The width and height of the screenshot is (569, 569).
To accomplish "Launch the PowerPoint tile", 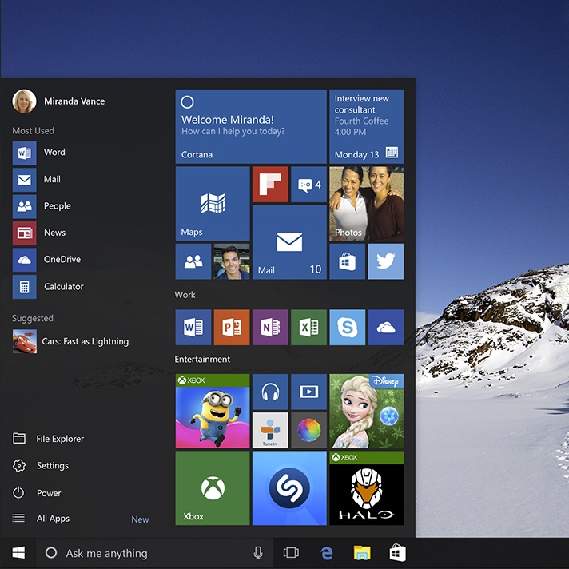I will click(x=232, y=328).
